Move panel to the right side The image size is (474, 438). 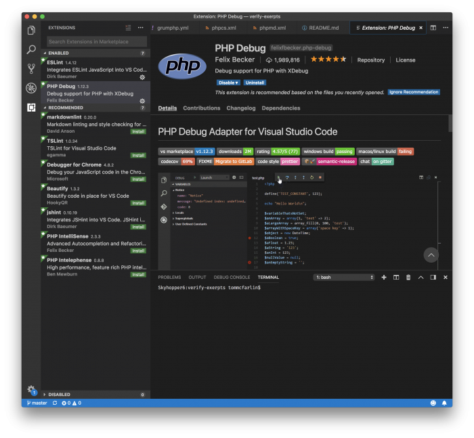coord(433,277)
